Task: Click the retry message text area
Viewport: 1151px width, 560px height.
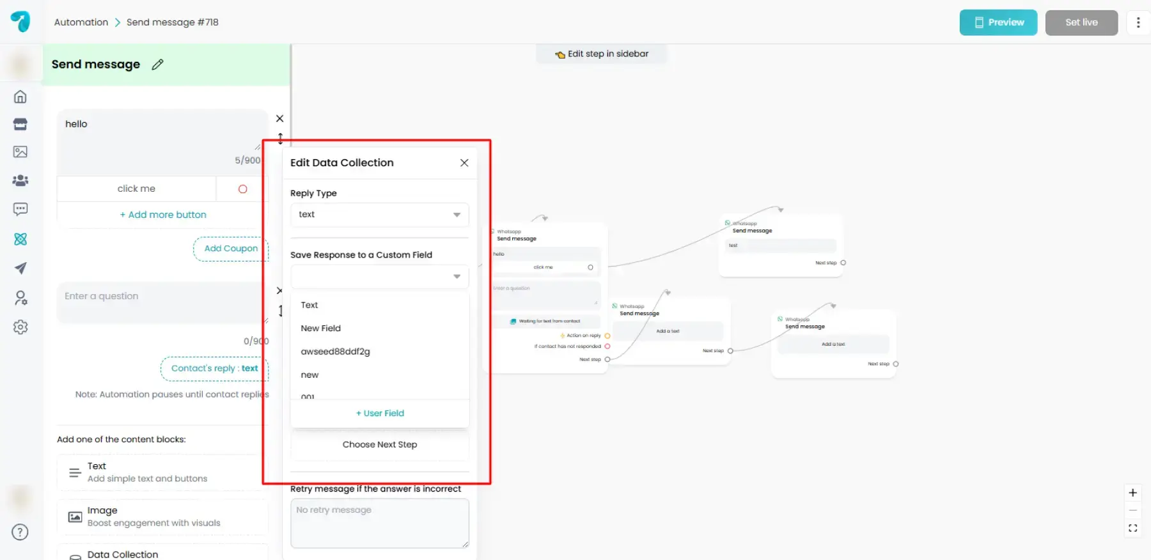Action: pos(379,523)
